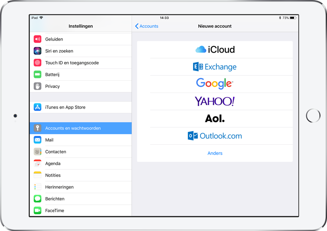Open Herinneringen settings
The image size is (327, 231).
tap(81, 187)
